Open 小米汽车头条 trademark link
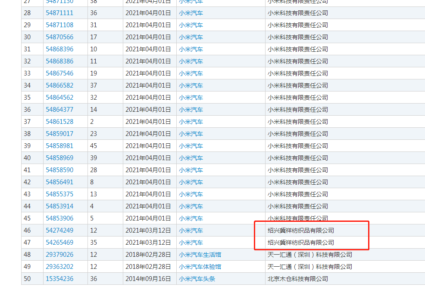Screen dimensions: 425x287 click(197, 279)
